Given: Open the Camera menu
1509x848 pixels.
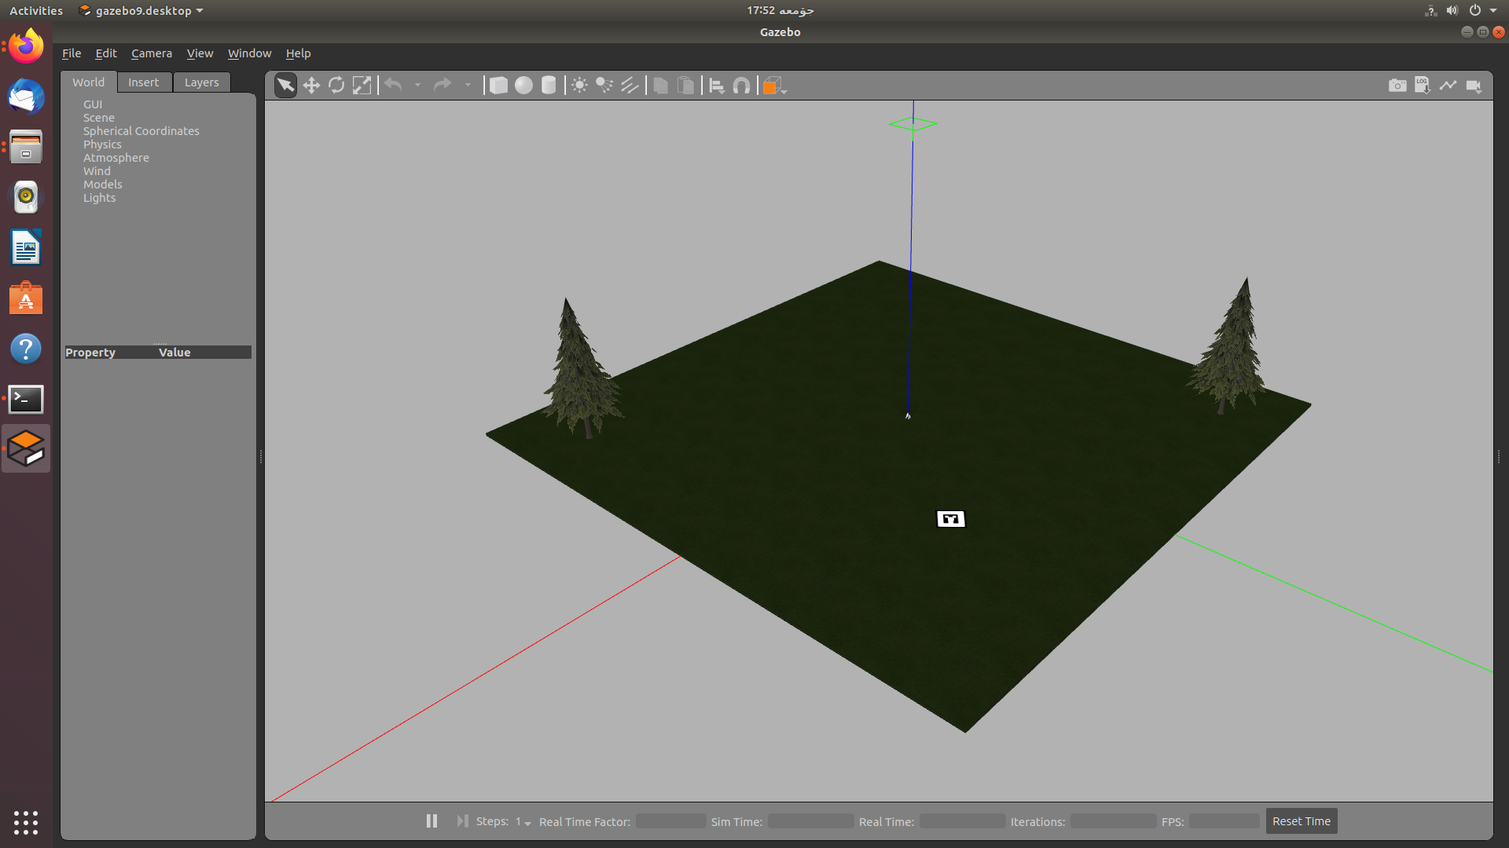Looking at the screenshot, I should pyautogui.click(x=151, y=53).
